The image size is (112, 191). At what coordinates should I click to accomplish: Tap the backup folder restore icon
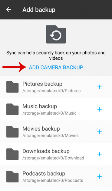click(x=56, y=34)
